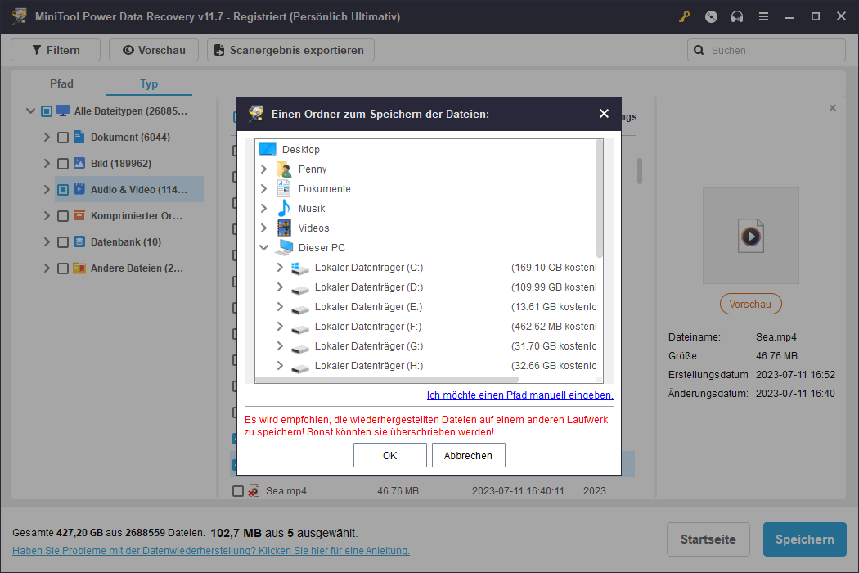Click the Vorschau toolbar button
The height and width of the screenshot is (573, 859).
(154, 50)
